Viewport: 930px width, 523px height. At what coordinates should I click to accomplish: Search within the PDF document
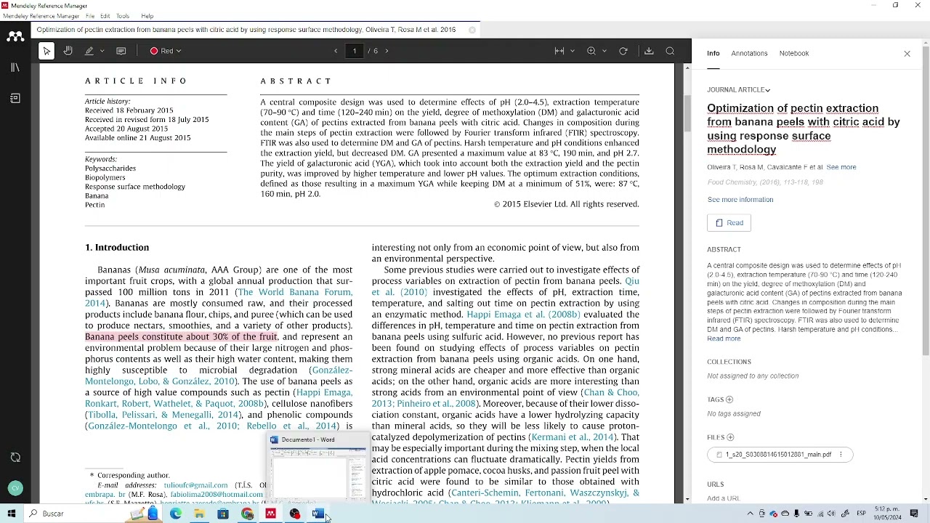click(670, 51)
